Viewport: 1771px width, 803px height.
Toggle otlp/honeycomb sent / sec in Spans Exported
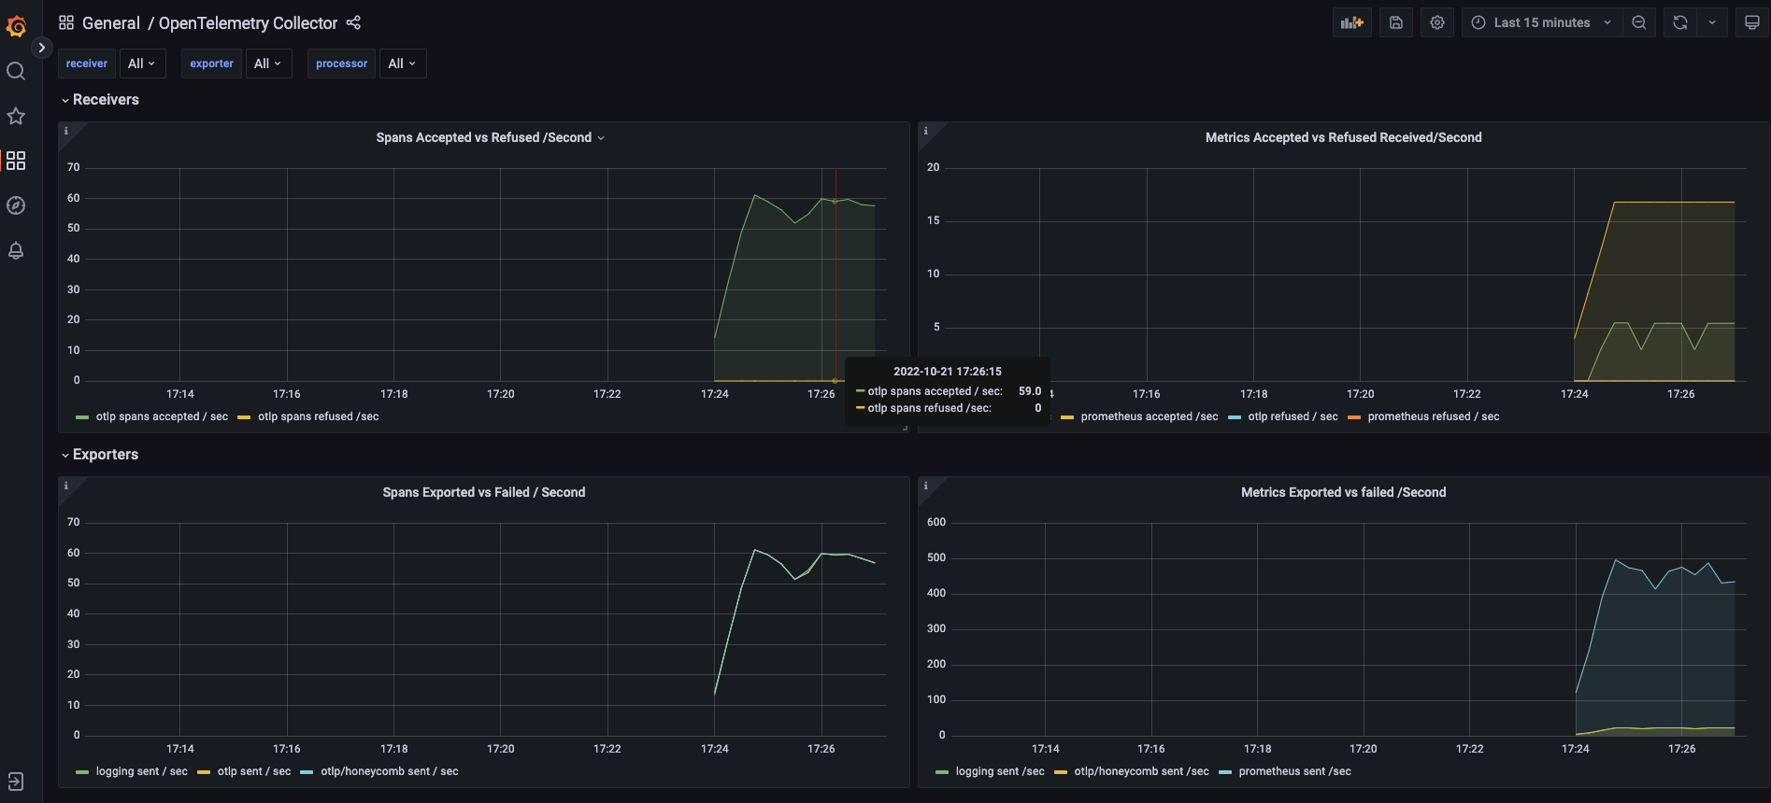coord(390,771)
